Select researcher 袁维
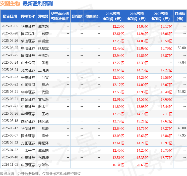This screenshot has width=187, height=176. (x=45, y=136)
